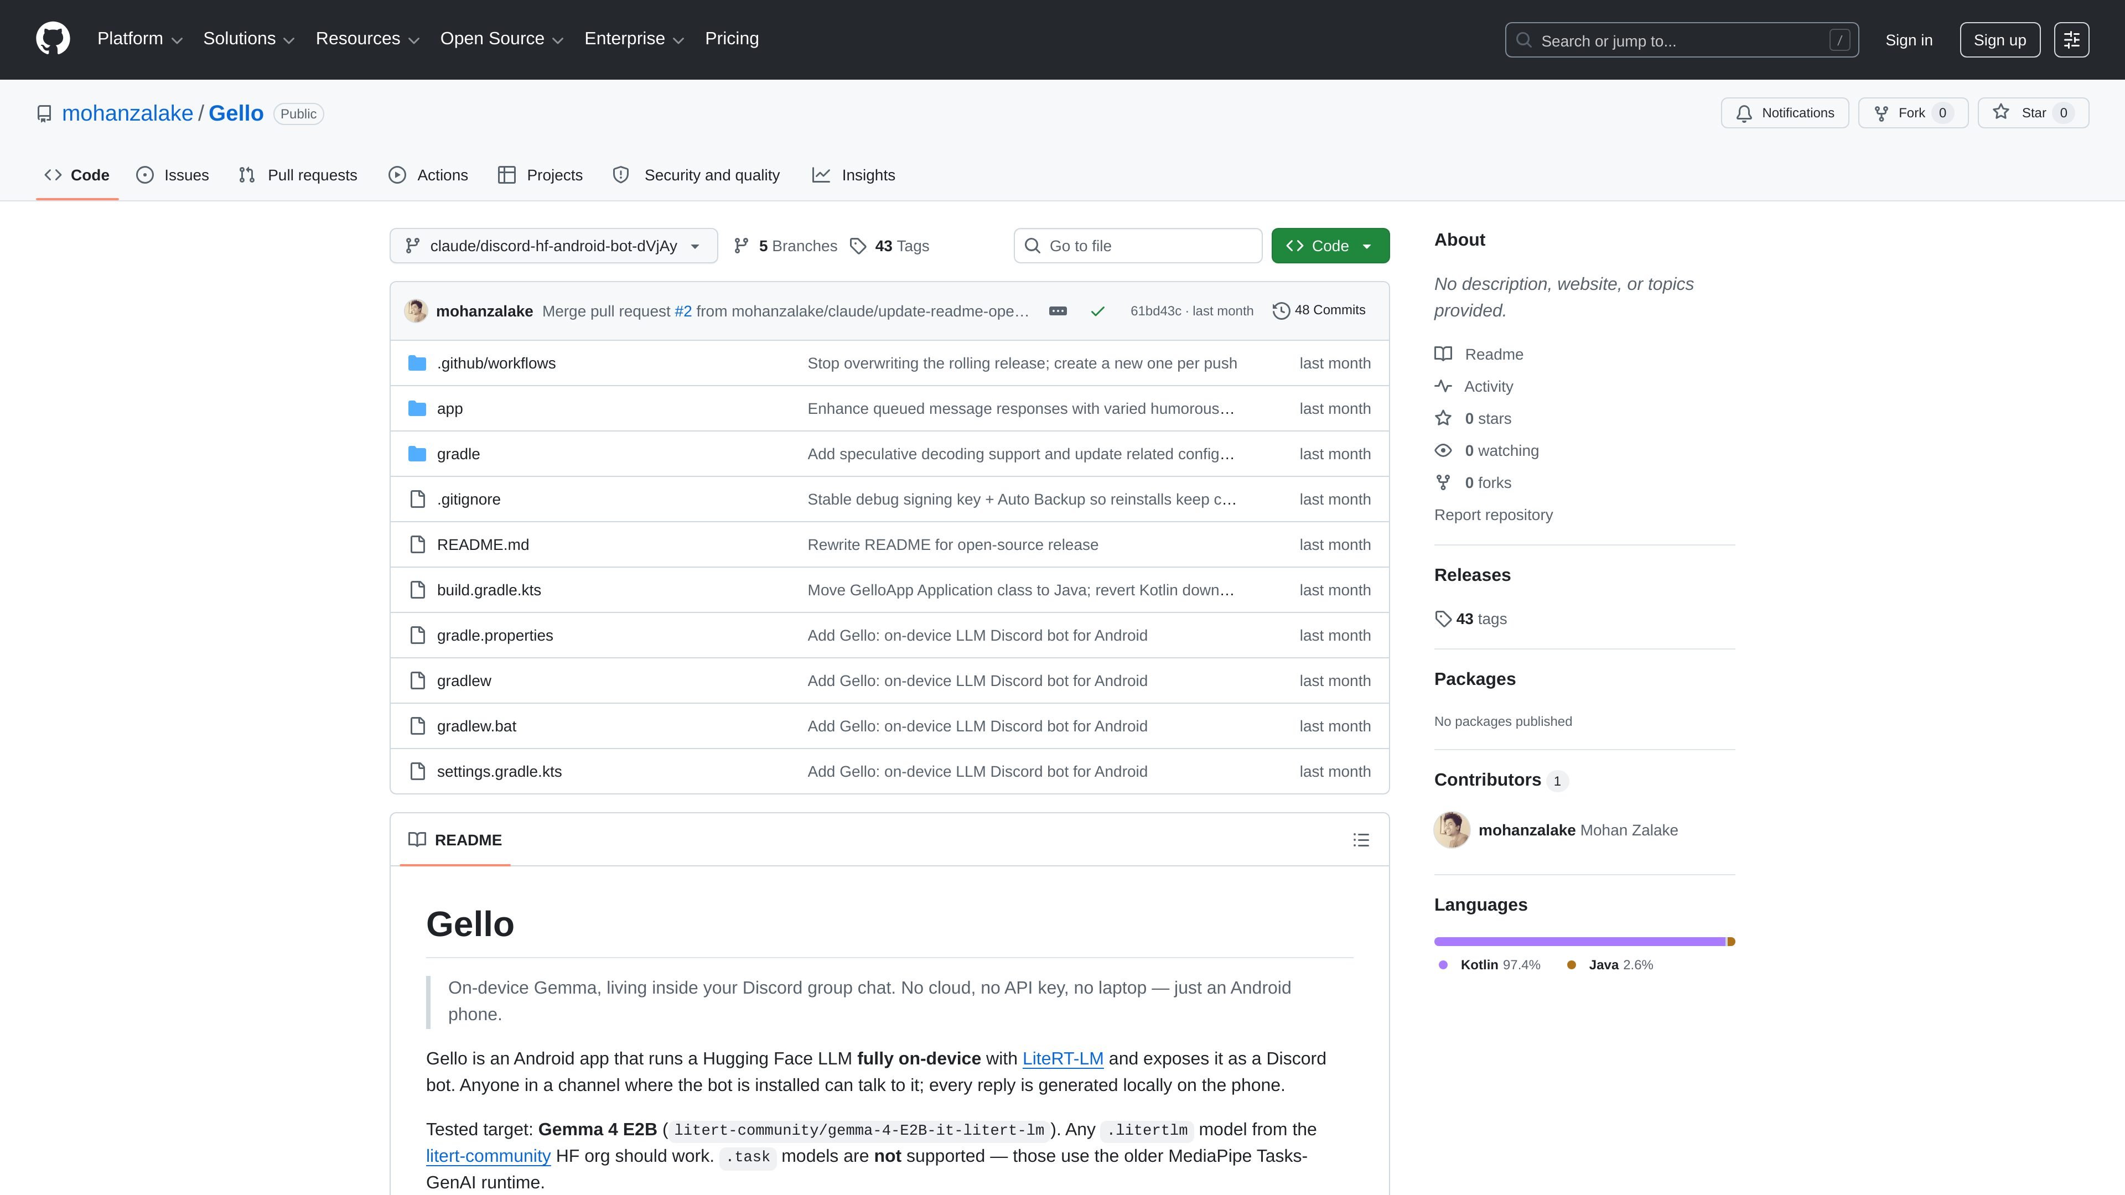Expand the Resources menu
Viewport: 2125px width, 1195px height.
pyautogui.click(x=368, y=39)
